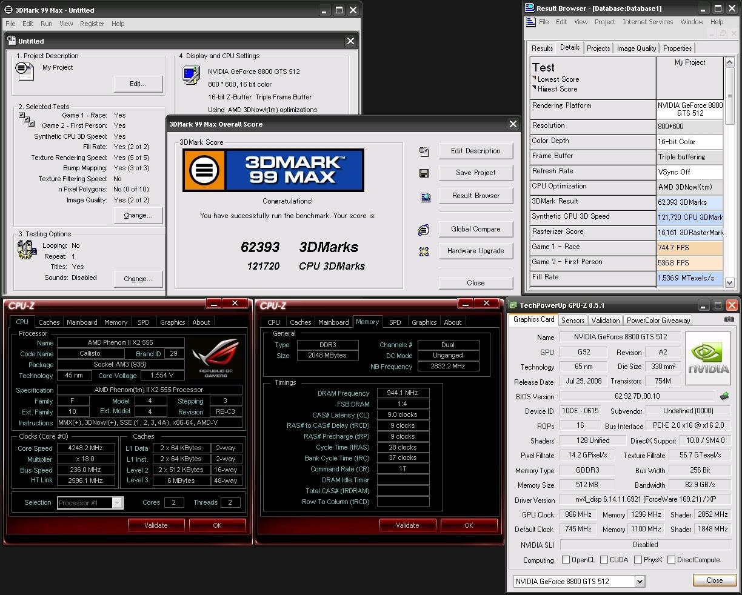This screenshot has height=595, width=742.
Task: Click the Edit Description icon in score dialog
Action: [x=424, y=151]
